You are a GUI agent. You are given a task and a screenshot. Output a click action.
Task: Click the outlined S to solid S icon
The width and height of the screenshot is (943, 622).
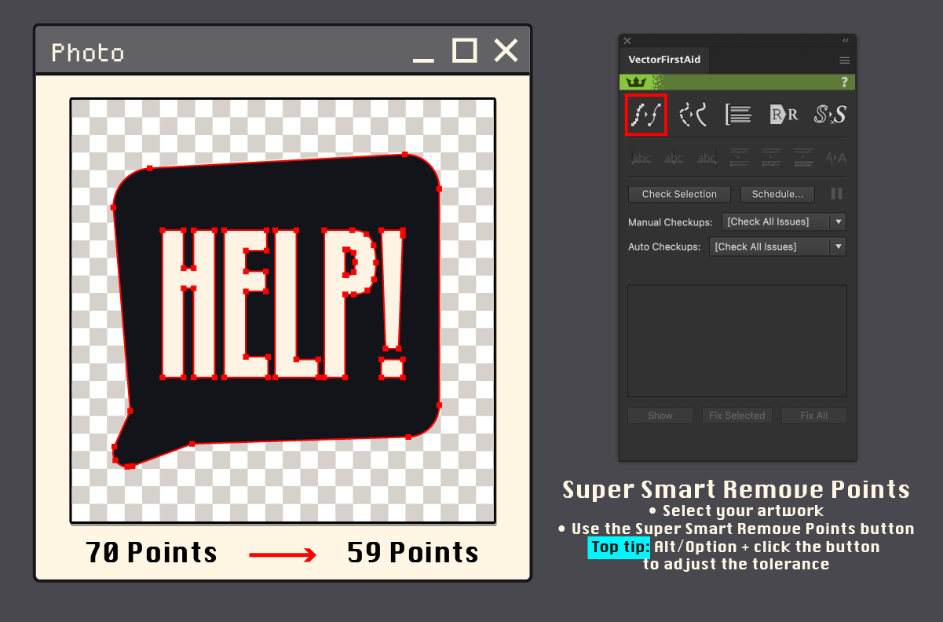tap(829, 115)
